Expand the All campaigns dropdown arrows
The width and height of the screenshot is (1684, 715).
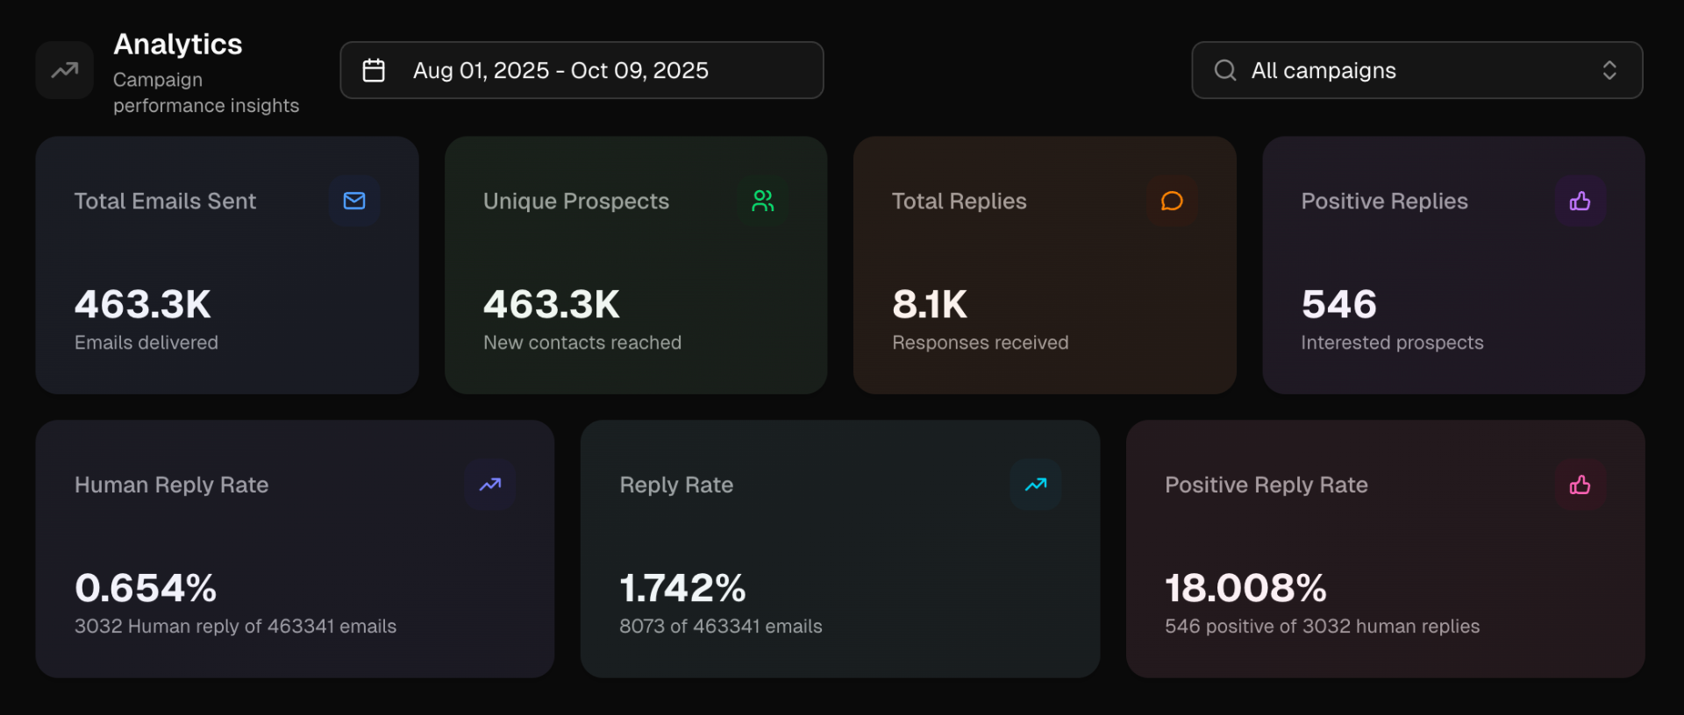1609,70
